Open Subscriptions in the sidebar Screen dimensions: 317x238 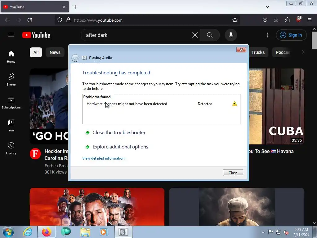(x=11, y=103)
